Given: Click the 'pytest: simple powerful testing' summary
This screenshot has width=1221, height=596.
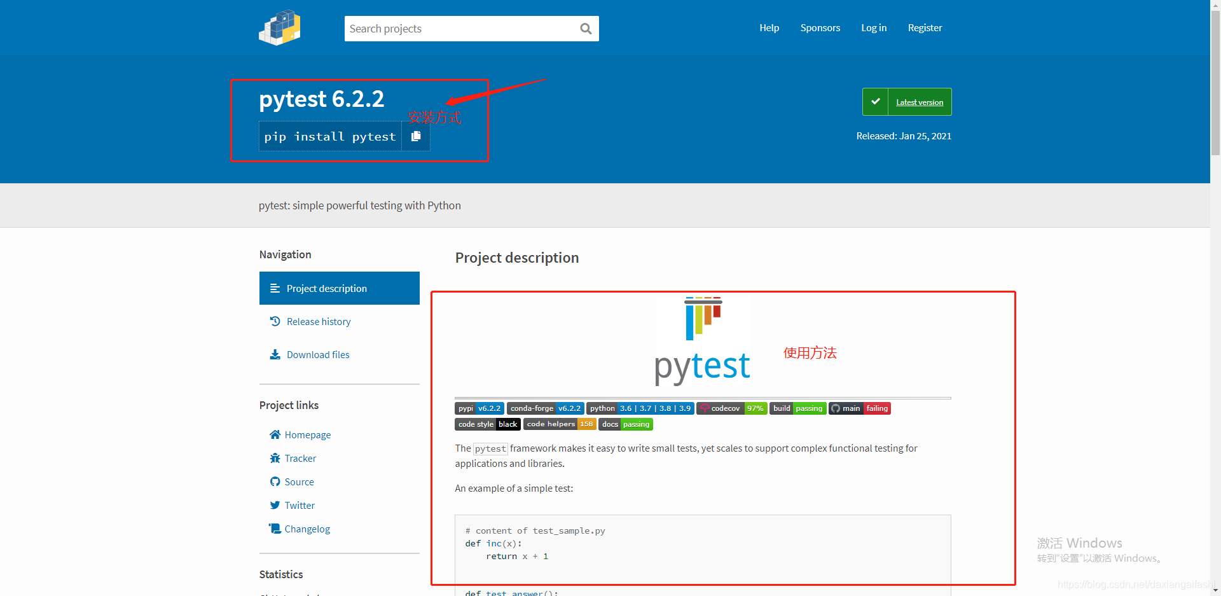Looking at the screenshot, I should click(360, 205).
